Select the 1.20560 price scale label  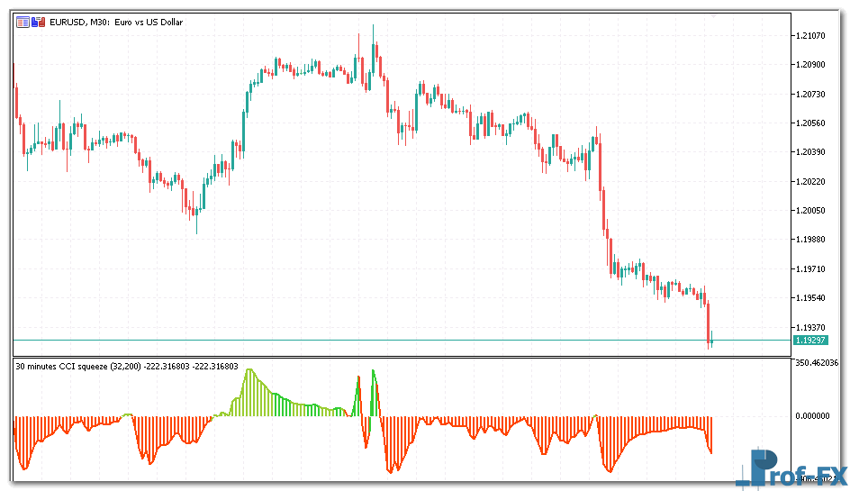click(x=810, y=123)
